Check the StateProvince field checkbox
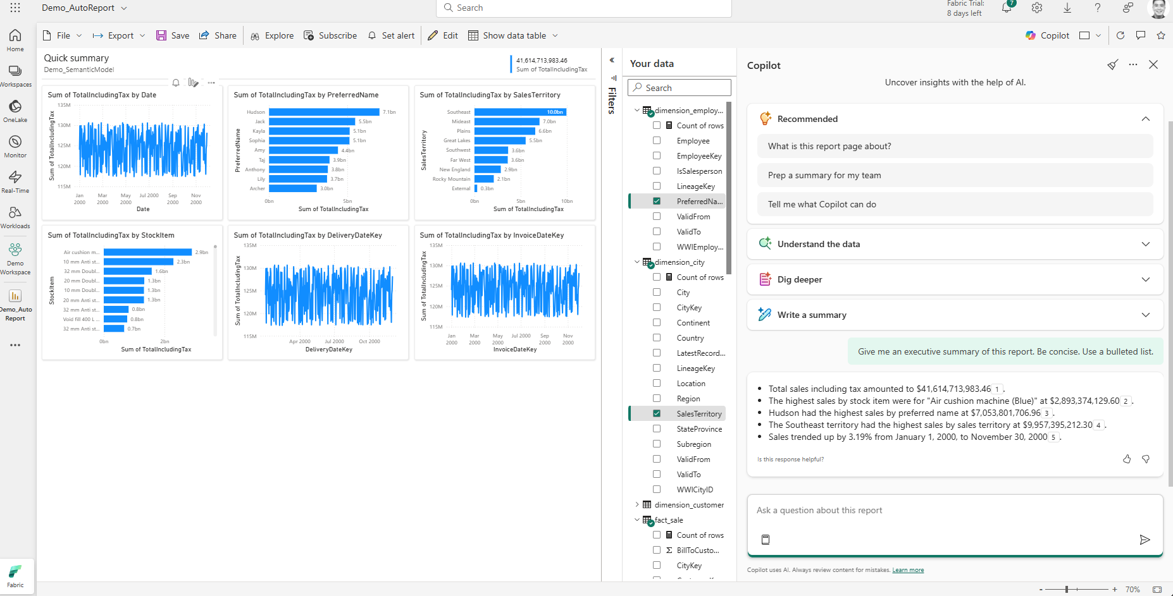This screenshot has height=596, width=1173. [x=657, y=429]
